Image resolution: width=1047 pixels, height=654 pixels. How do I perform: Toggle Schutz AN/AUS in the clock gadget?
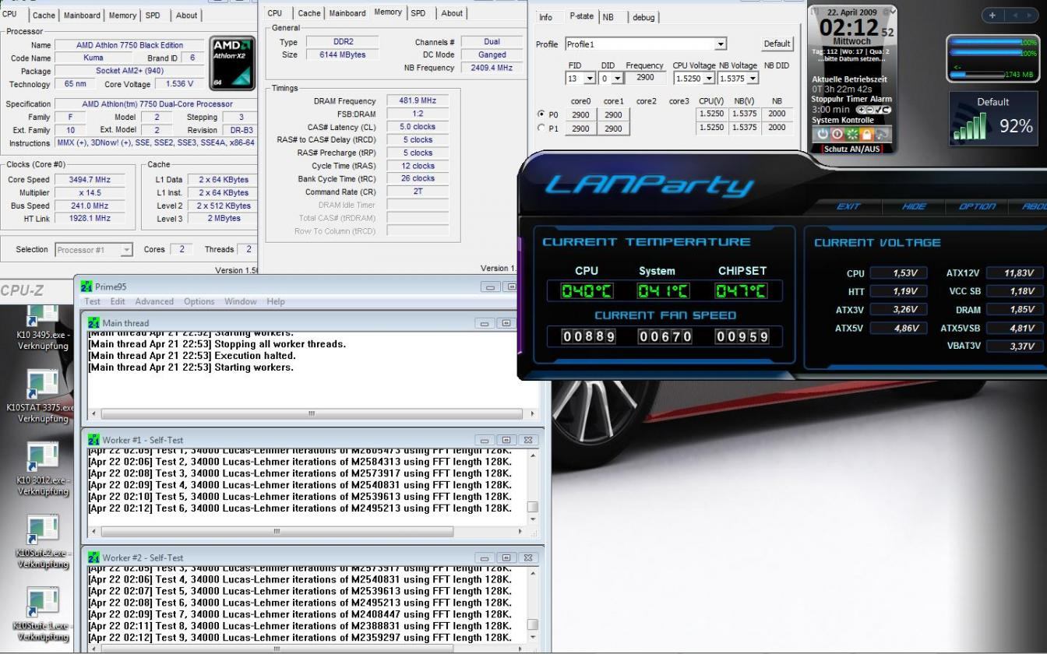pyautogui.click(x=852, y=149)
